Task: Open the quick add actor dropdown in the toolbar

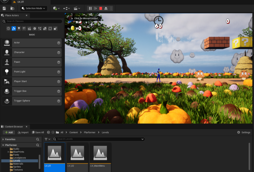Action: coord(56,8)
